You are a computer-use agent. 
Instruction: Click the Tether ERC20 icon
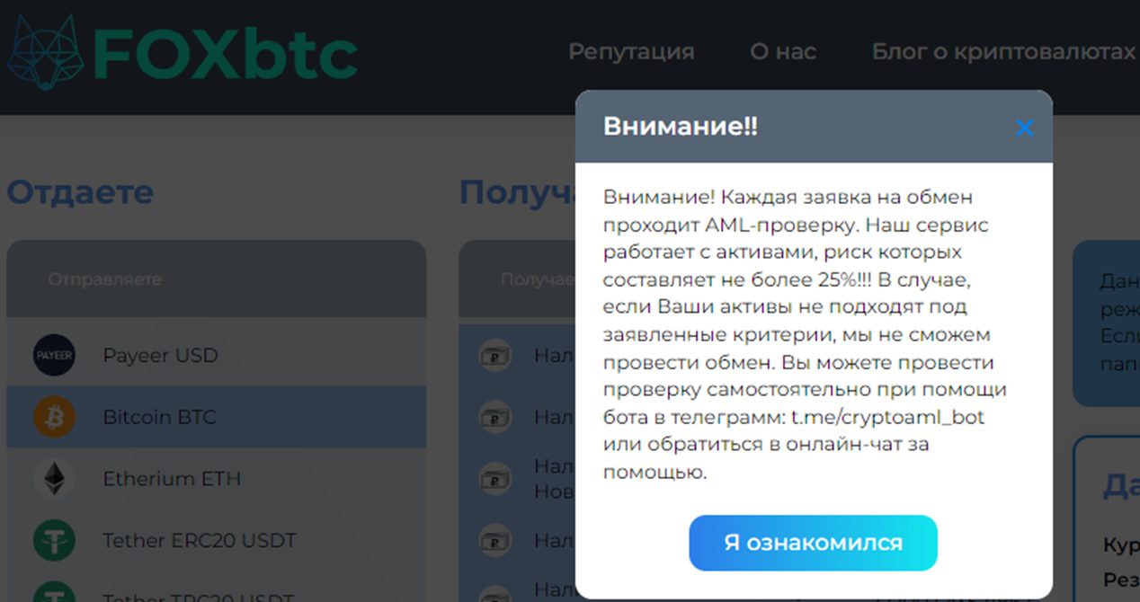54,541
